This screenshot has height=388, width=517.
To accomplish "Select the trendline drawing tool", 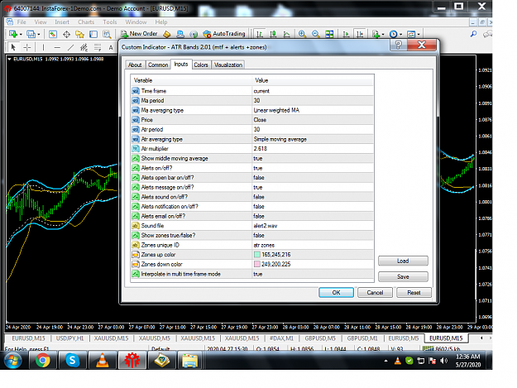I will tap(70, 47).
